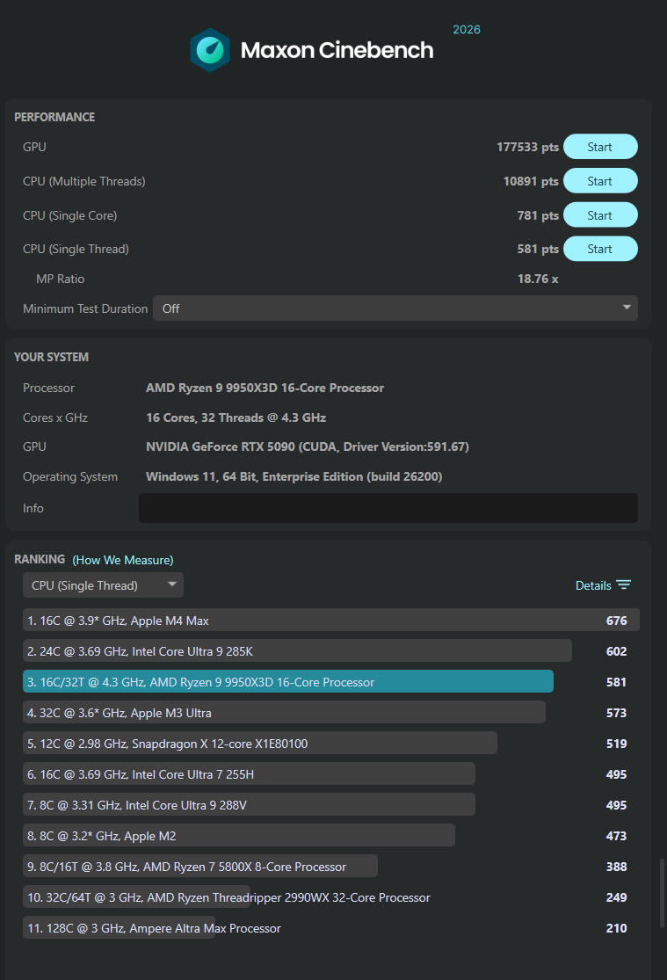This screenshot has height=980, width=667.
Task: Click the RANKING section heading
Action: click(40, 559)
